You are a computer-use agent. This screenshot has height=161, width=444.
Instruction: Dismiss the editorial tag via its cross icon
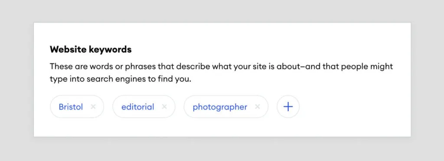coord(164,107)
